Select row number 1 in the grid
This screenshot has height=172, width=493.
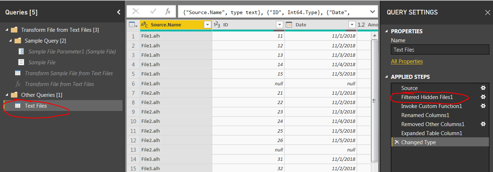(133, 36)
